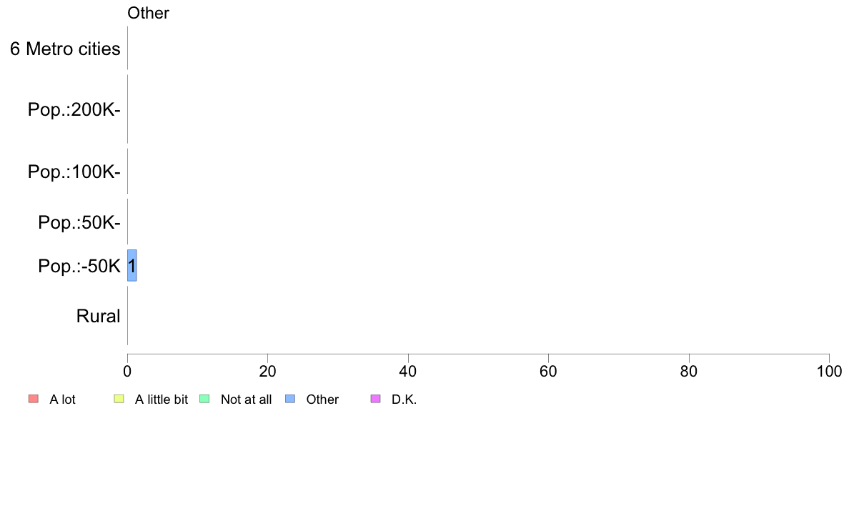Click the '6 Metro cities' row label
The height and width of the screenshot is (526, 849).
point(65,49)
